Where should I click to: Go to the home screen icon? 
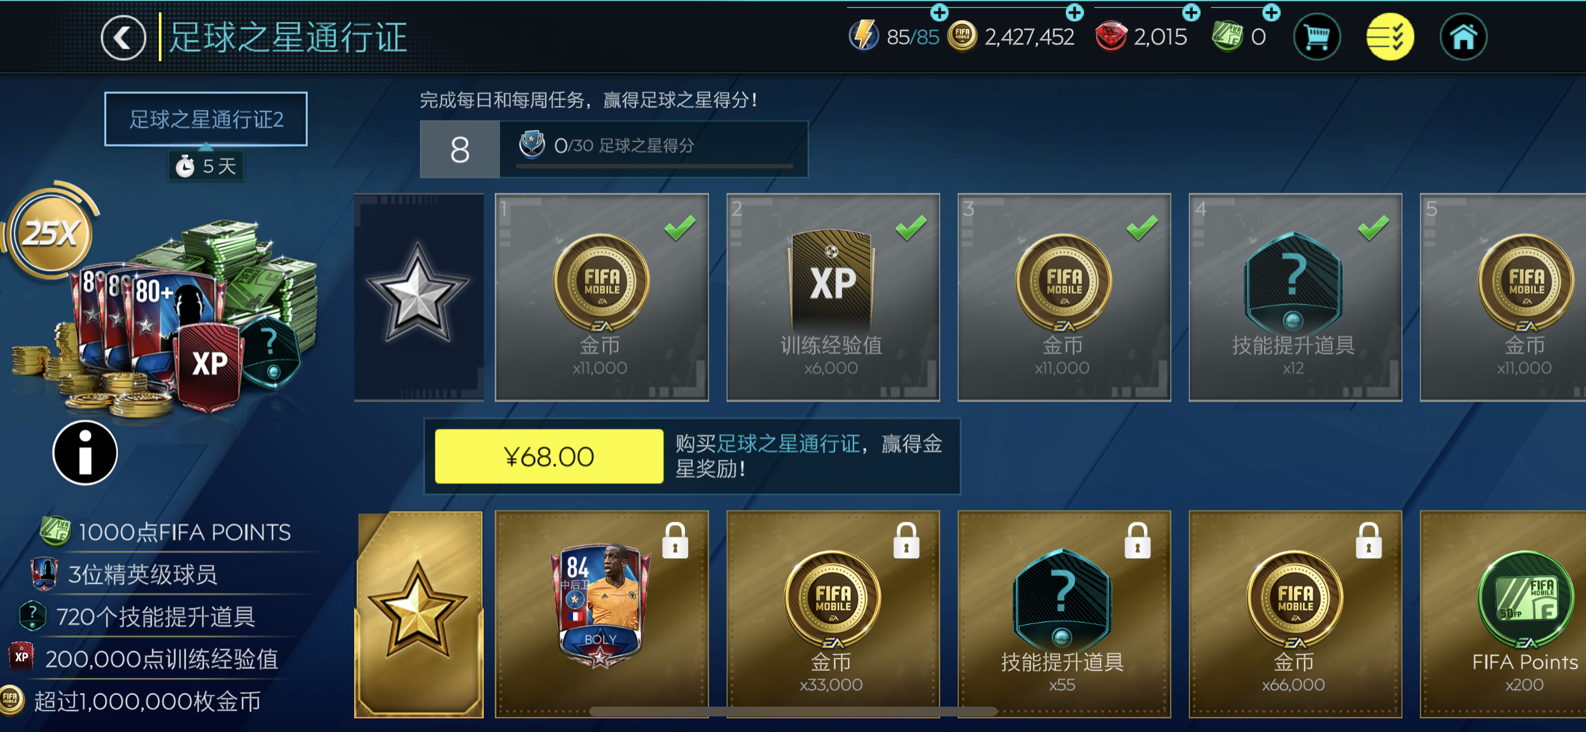[1463, 37]
